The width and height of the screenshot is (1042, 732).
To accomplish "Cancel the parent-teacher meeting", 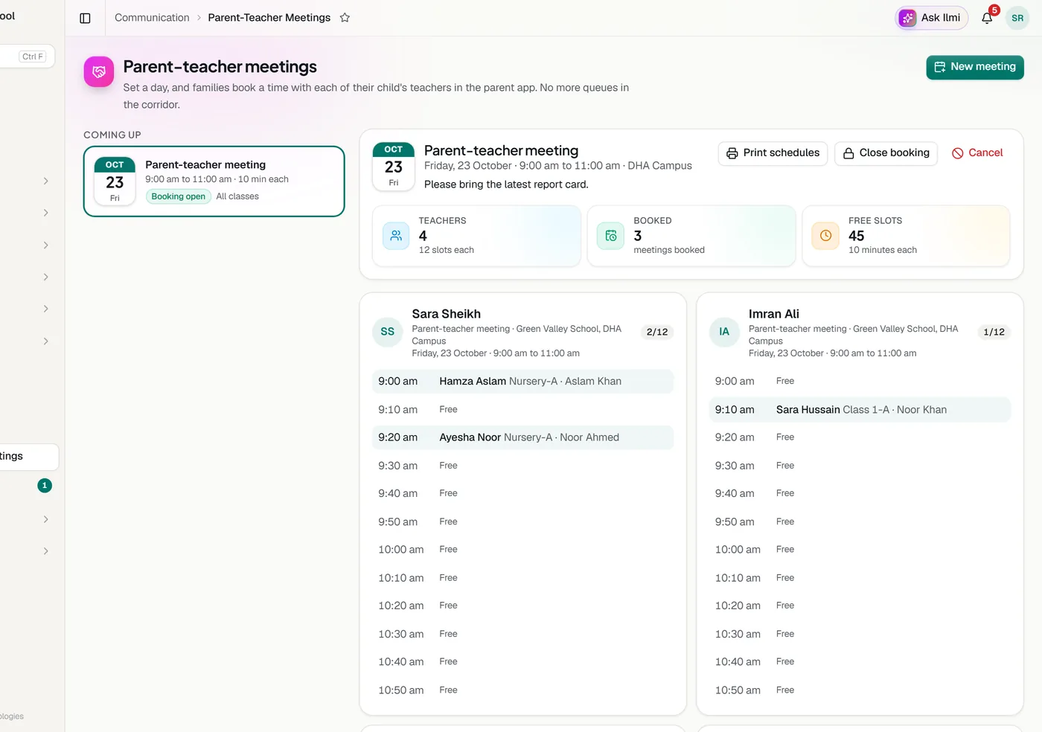I will [x=977, y=153].
